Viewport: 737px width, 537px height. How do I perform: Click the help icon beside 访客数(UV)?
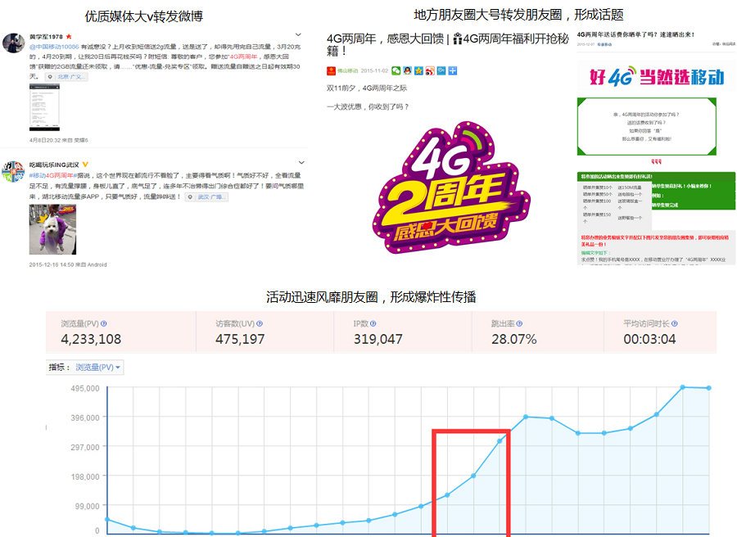pyautogui.click(x=260, y=323)
